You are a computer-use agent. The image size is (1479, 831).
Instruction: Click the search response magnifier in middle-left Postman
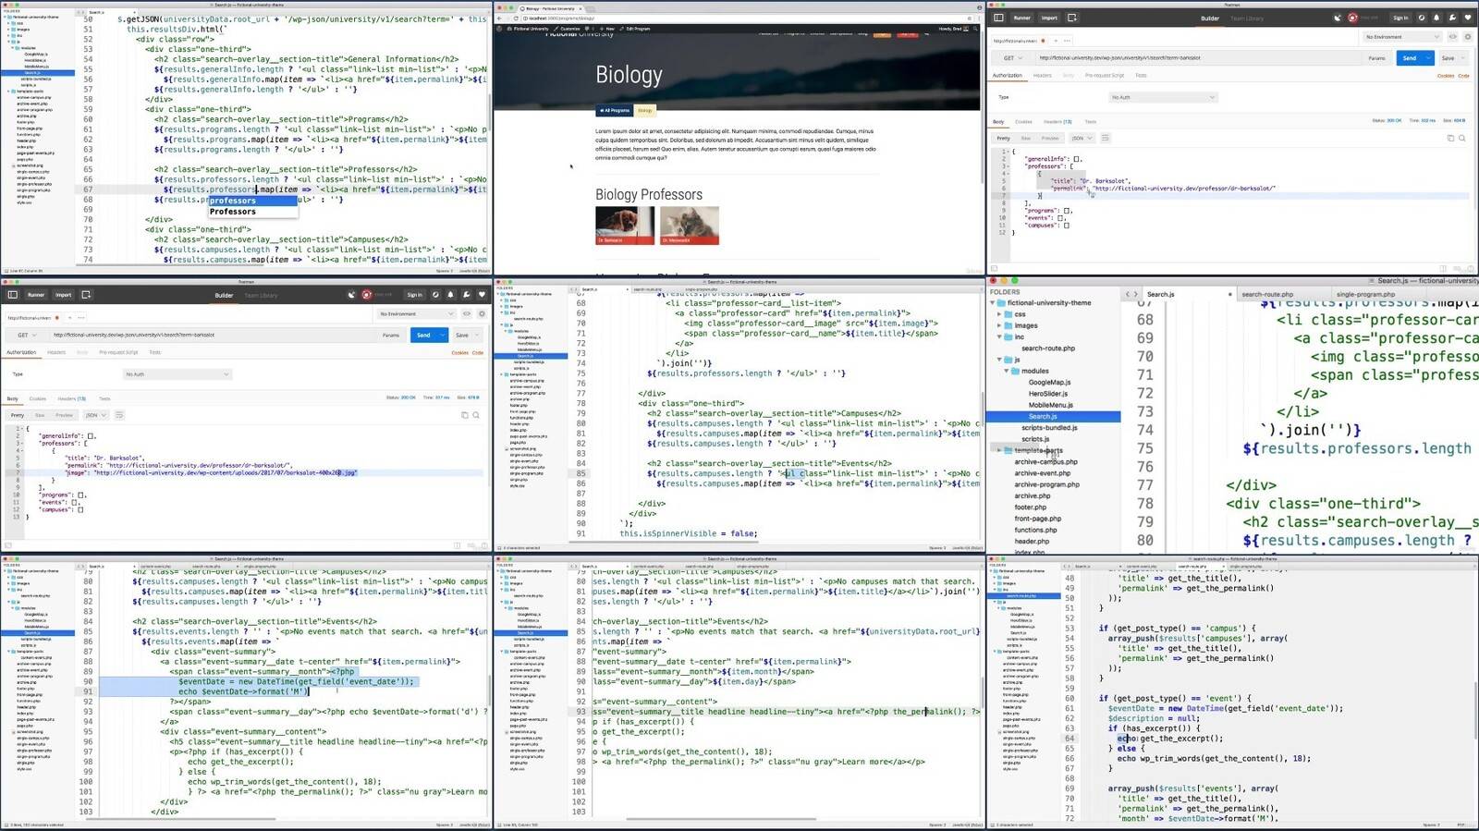click(x=476, y=415)
